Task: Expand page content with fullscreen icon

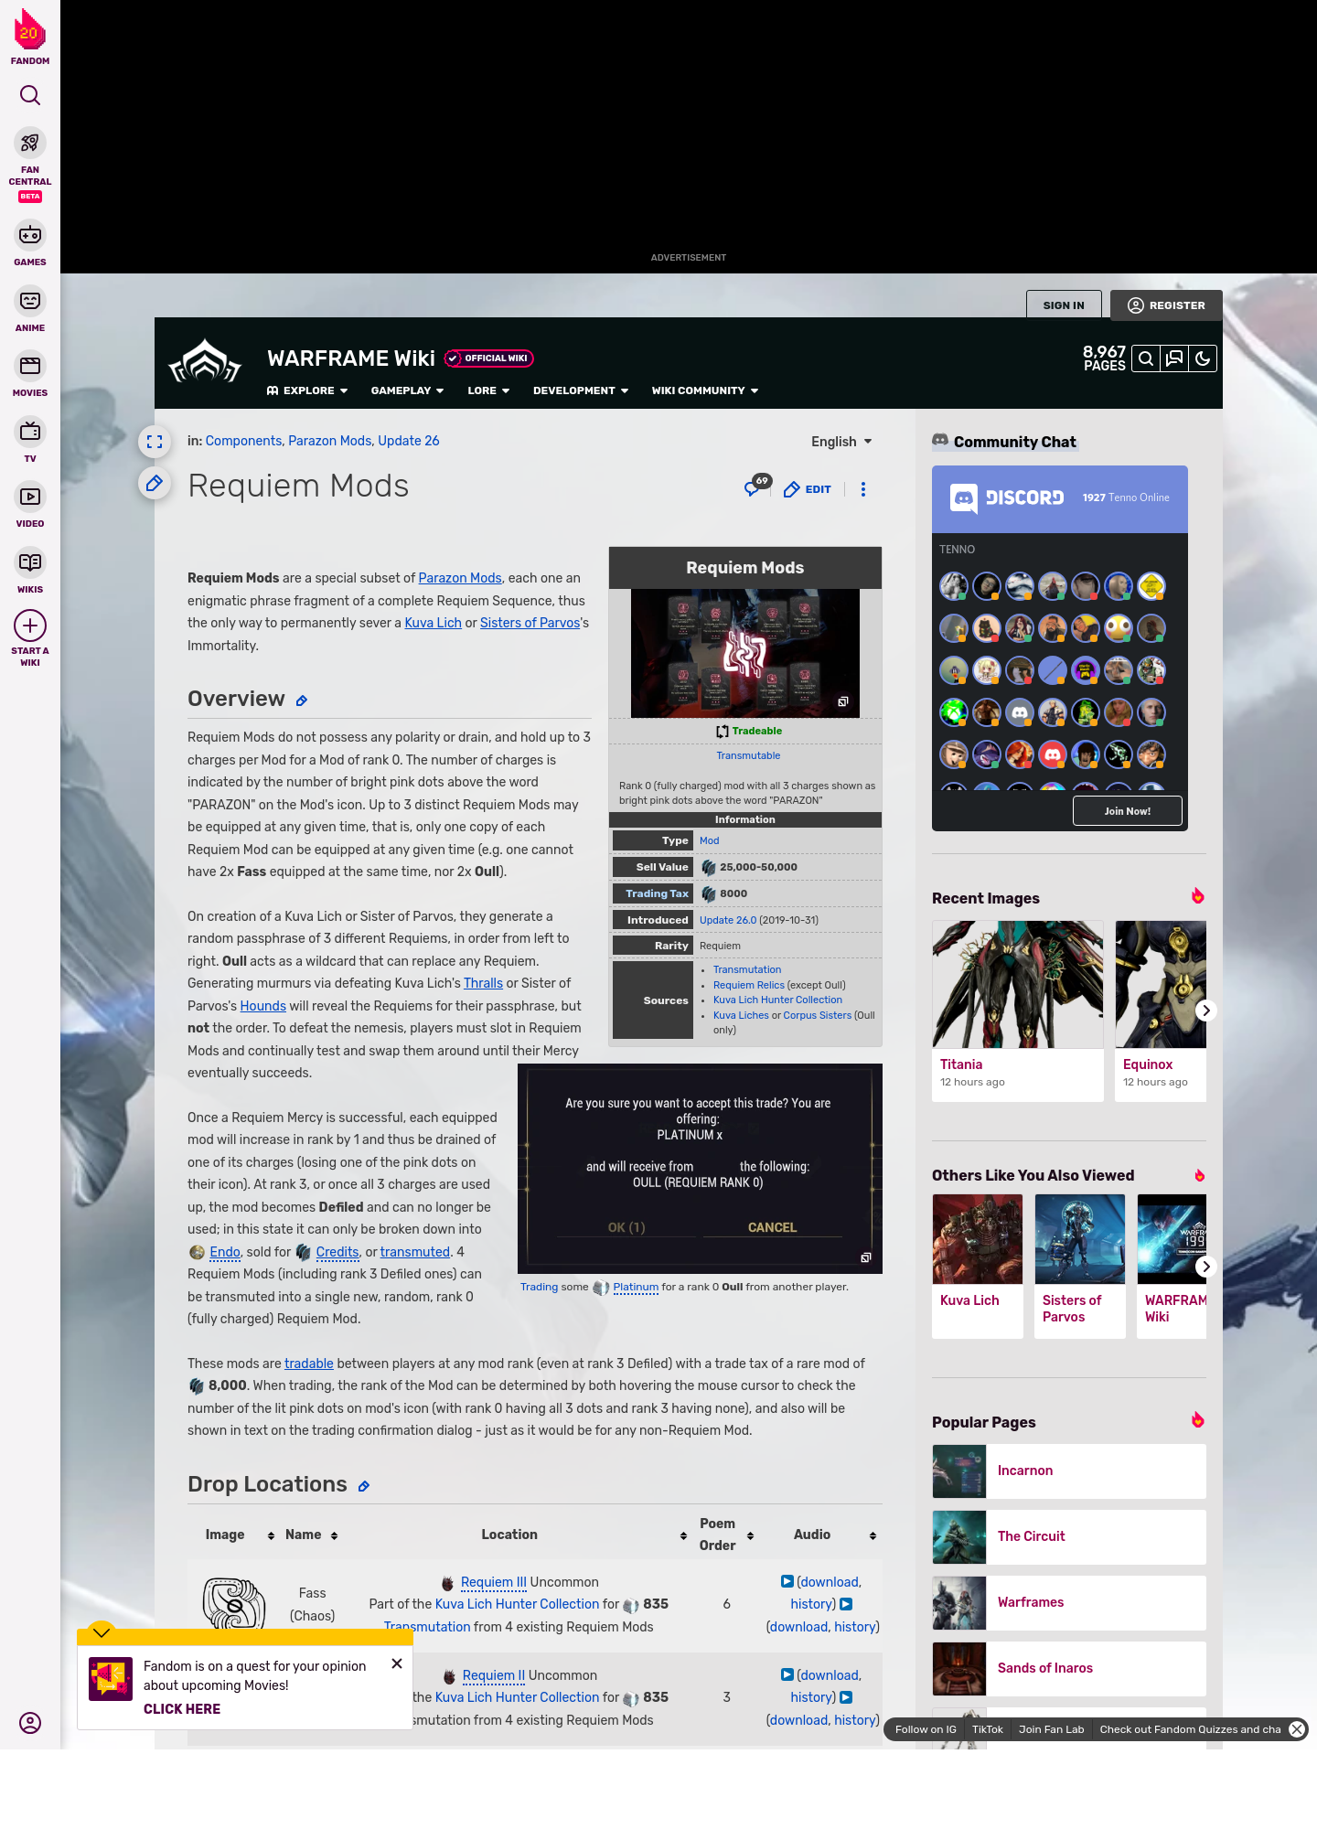Action: 155,442
